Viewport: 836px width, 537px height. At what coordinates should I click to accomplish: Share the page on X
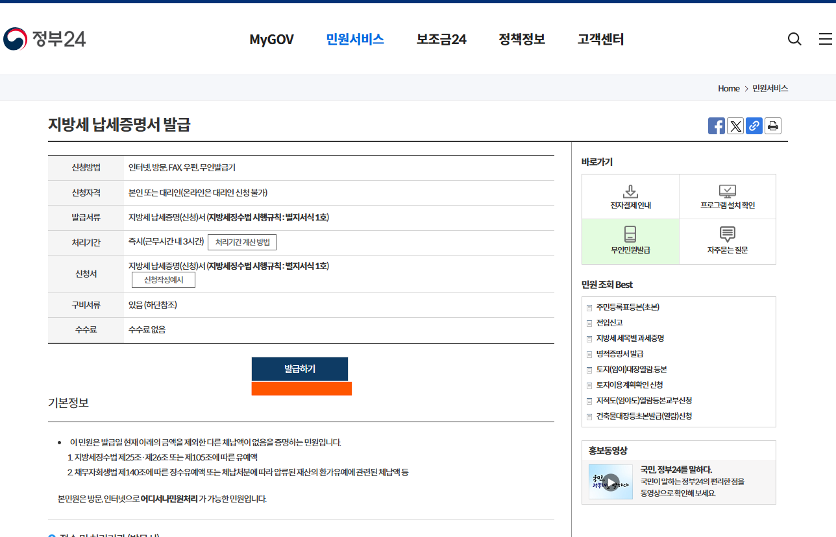tap(735, 126)
